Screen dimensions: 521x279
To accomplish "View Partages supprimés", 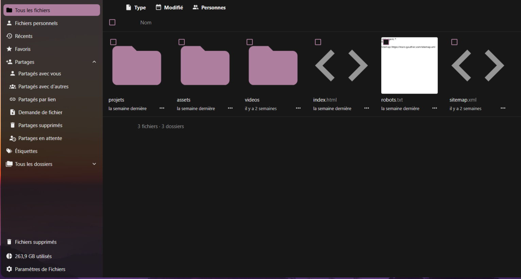I will pos(40,125).
